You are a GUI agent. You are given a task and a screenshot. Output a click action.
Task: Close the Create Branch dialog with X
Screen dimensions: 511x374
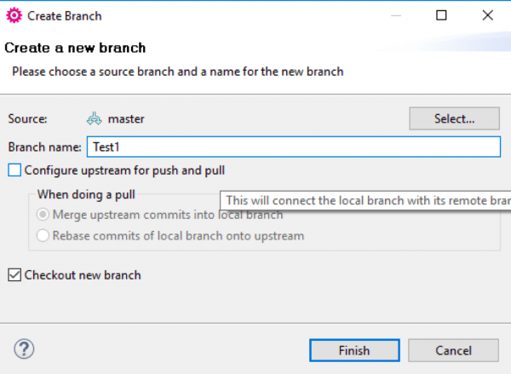click(487, 15)
